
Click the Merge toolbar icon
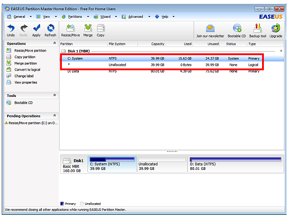tap(88, 28)
